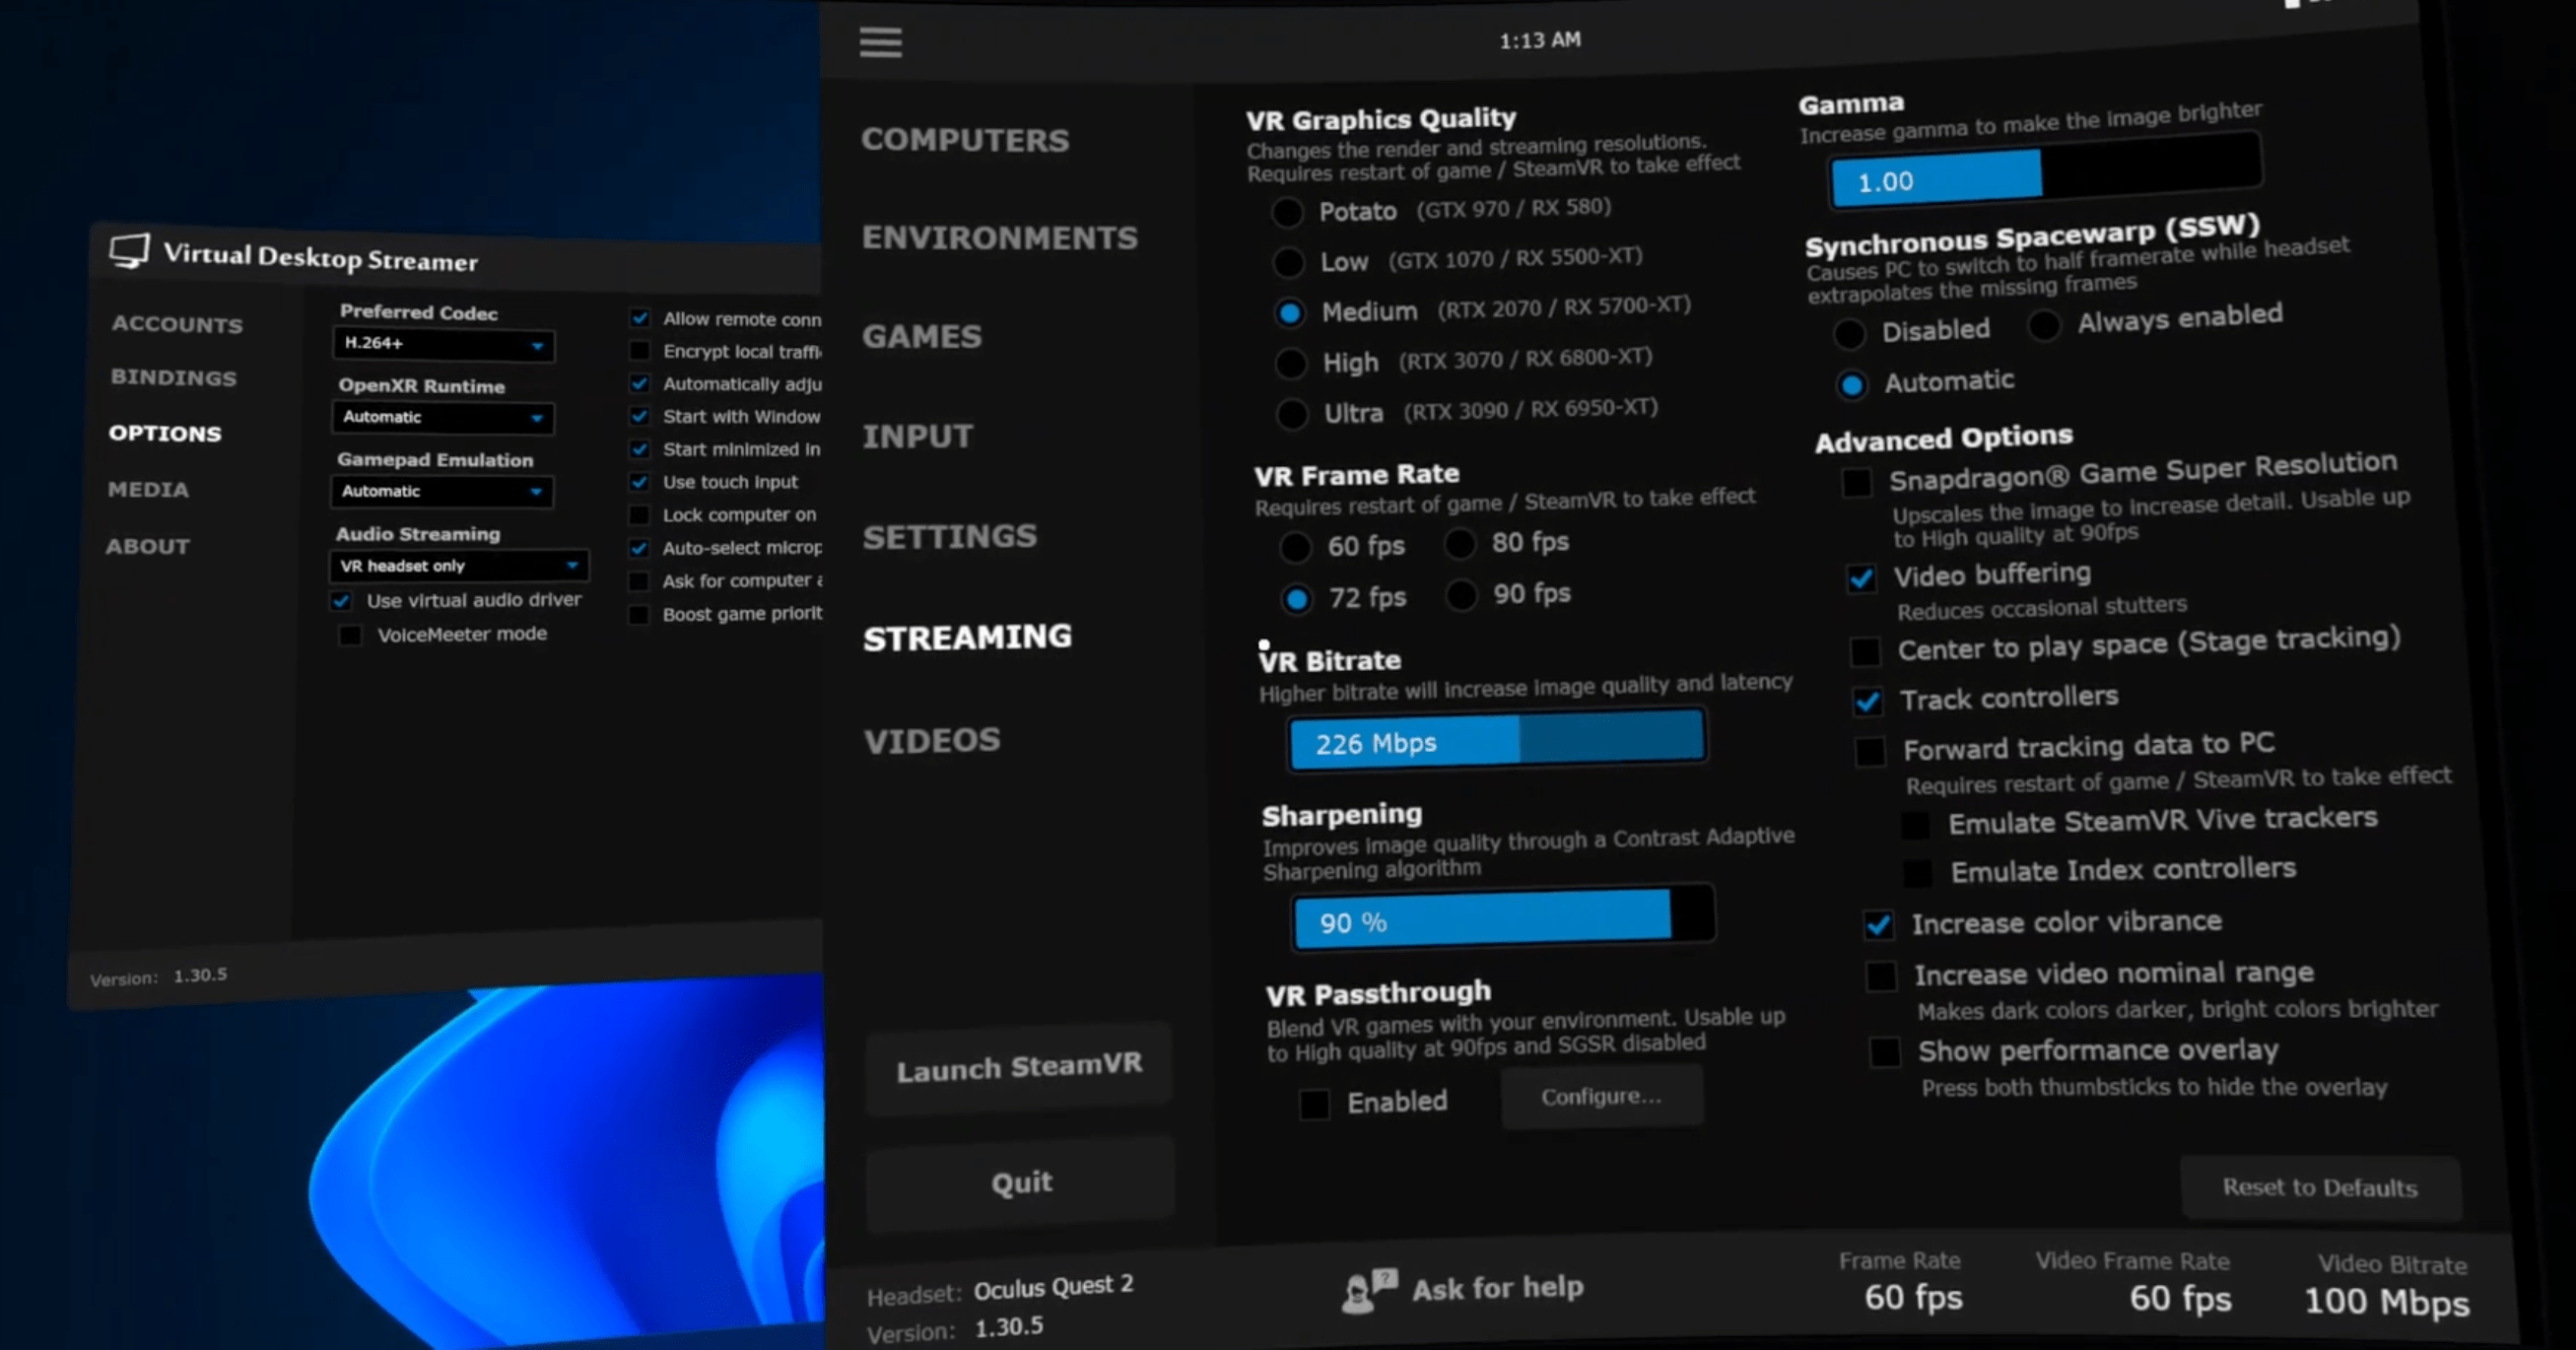Open the passthrough Configure button
The height and width of the screenshot is (1350, 2576).
click(x=1601, y=1097)
